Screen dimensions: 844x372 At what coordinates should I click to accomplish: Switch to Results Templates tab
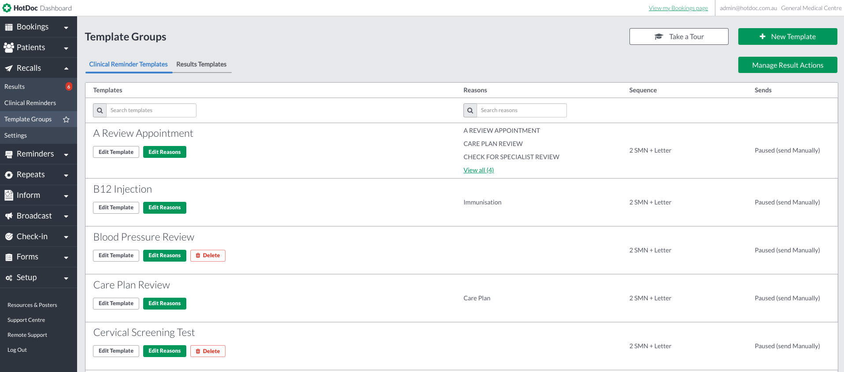click(x=201, y=64)
